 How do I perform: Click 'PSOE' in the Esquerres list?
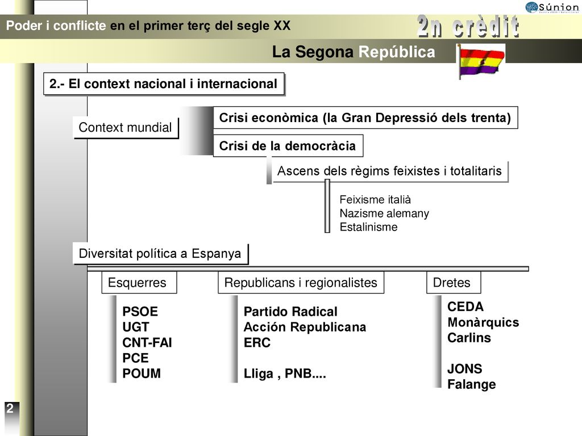tap(140, 312)
